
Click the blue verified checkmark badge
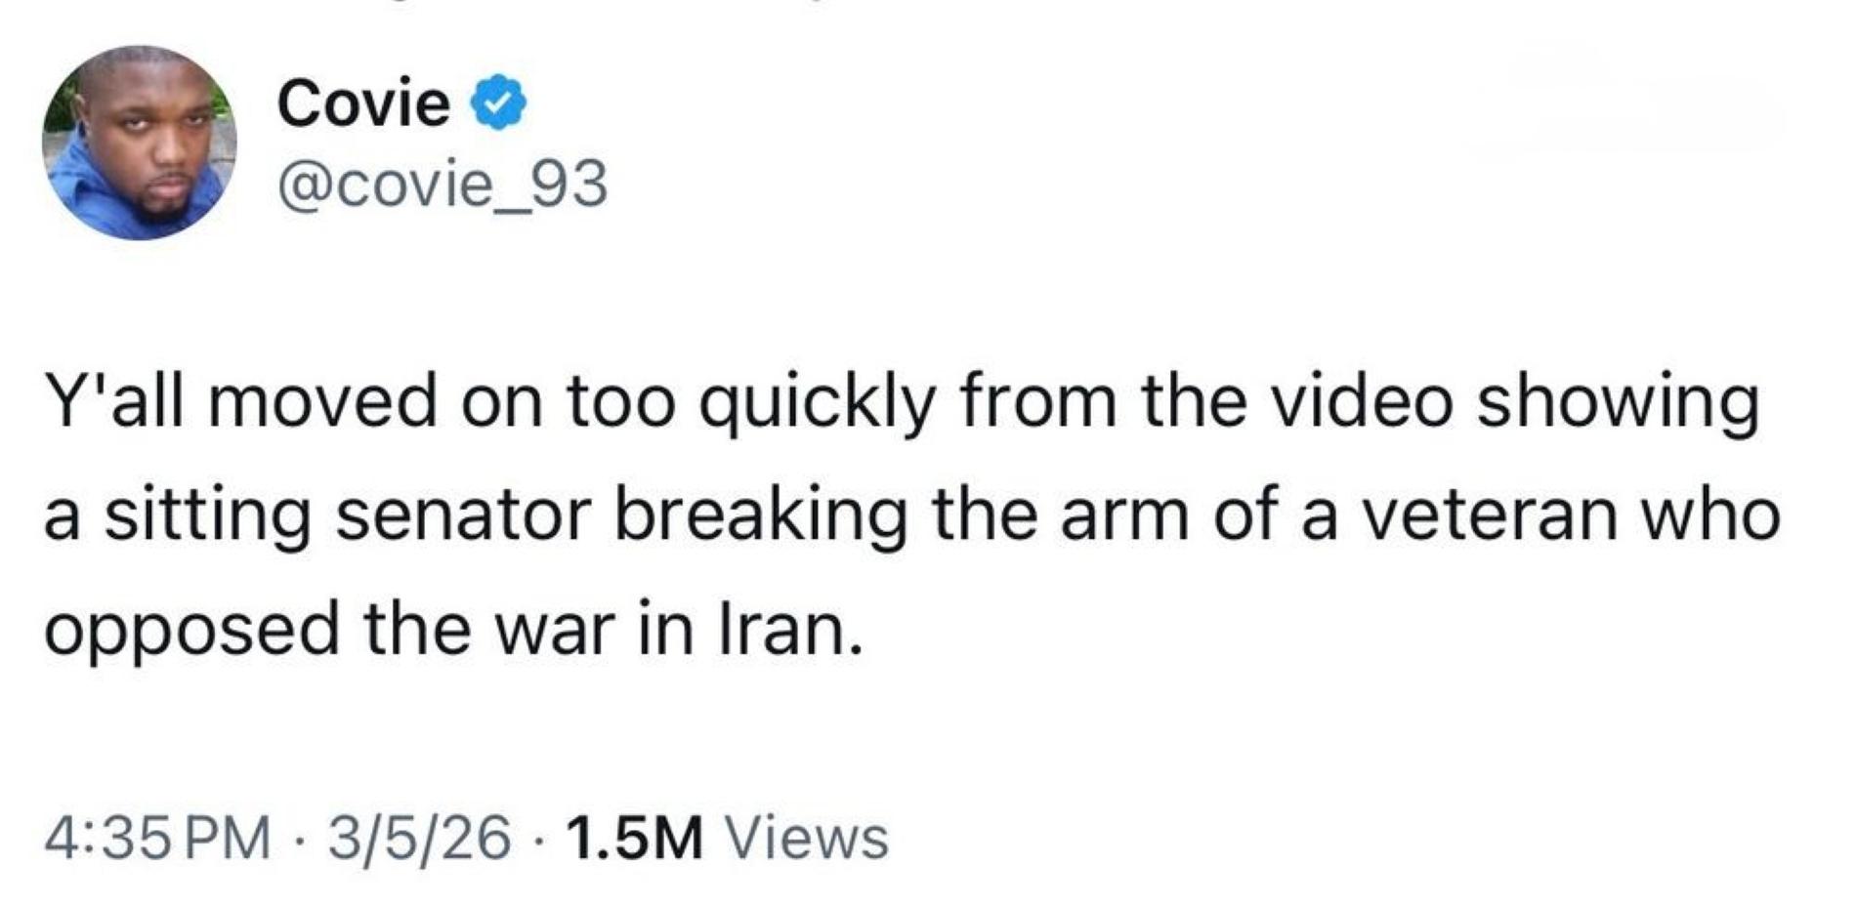click(500, 102)
